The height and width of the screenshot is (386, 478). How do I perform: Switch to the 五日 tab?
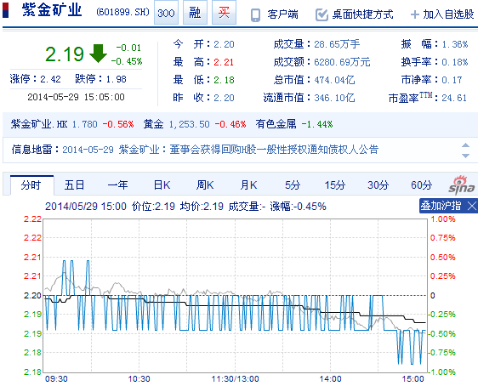[x=74, y=185]
